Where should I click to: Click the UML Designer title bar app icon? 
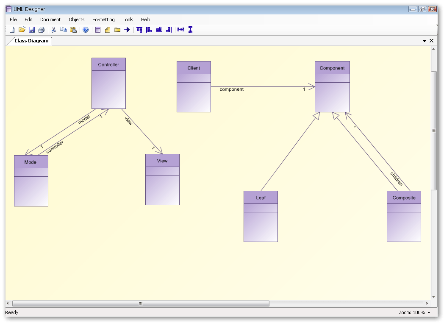pyautogui.click(x=9, y=9)
